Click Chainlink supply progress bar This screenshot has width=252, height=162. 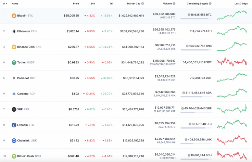pos(196,144)
